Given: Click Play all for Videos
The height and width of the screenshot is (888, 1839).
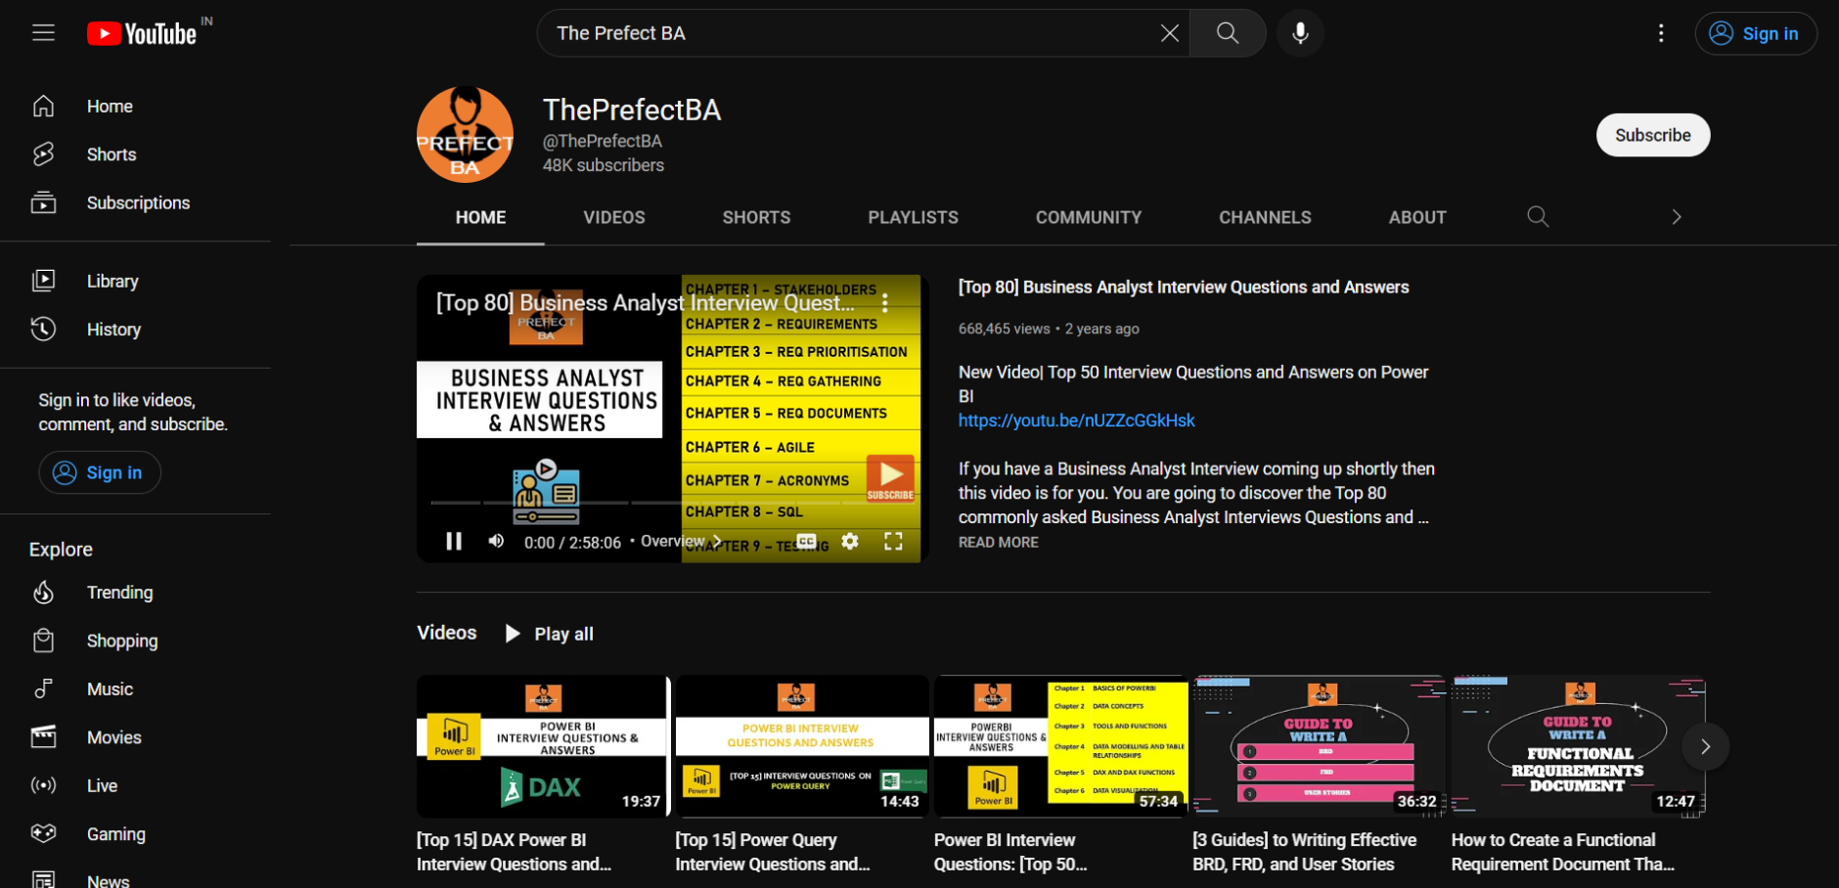Looking at the screenshot, I should point(549,634).
